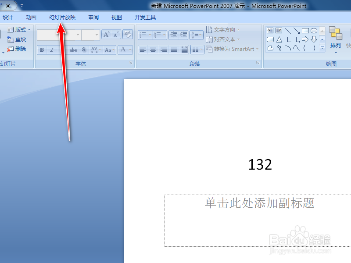Click the 删除 slide button
The width and height of the screenshot is (351, 263).
click(x=17, y=49)
